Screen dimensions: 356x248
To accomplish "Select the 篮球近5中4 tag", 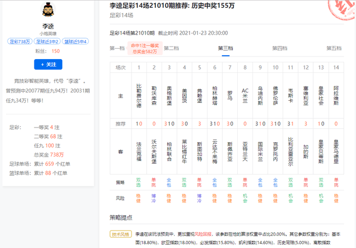I will pos(76,42).
